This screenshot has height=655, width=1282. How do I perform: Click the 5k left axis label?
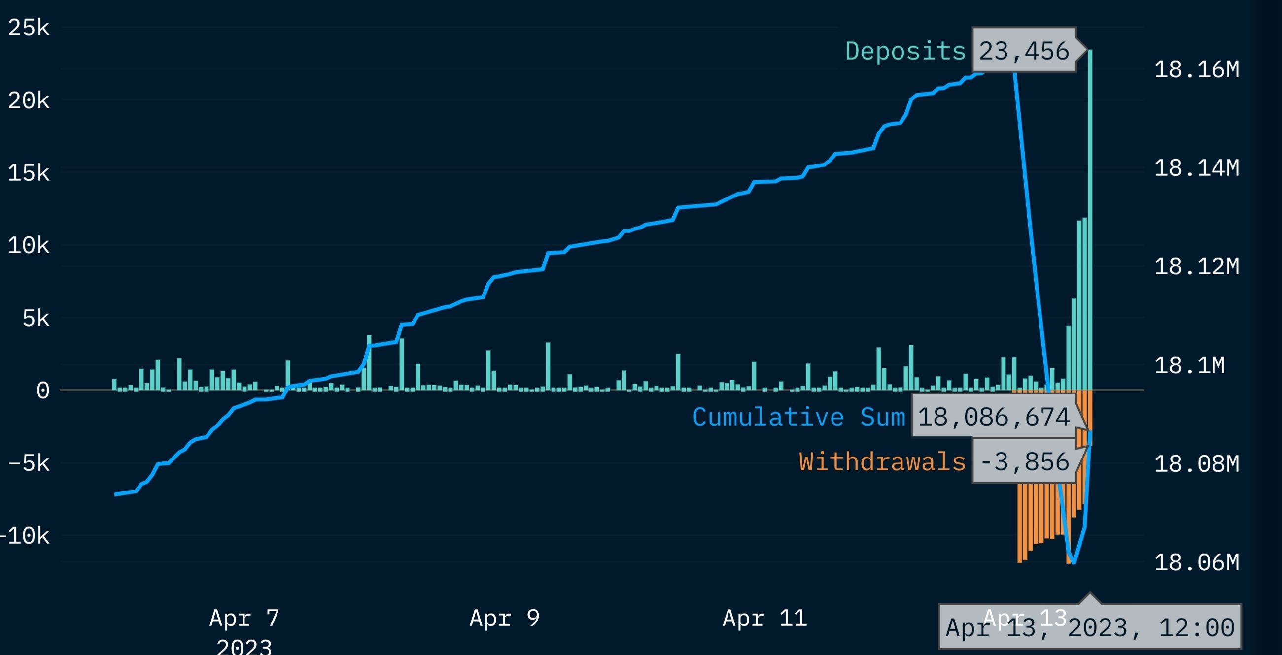click(x=36, y=318)
